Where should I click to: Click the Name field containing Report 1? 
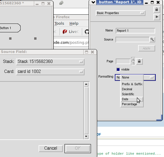coord(135,31)
